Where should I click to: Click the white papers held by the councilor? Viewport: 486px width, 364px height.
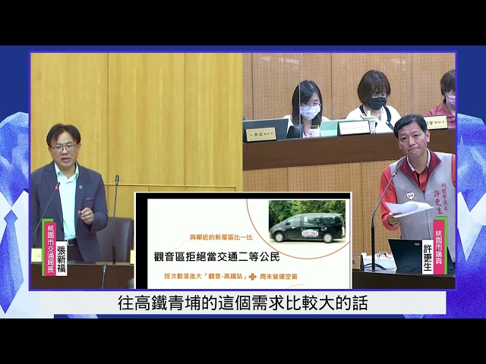(409, 209)
